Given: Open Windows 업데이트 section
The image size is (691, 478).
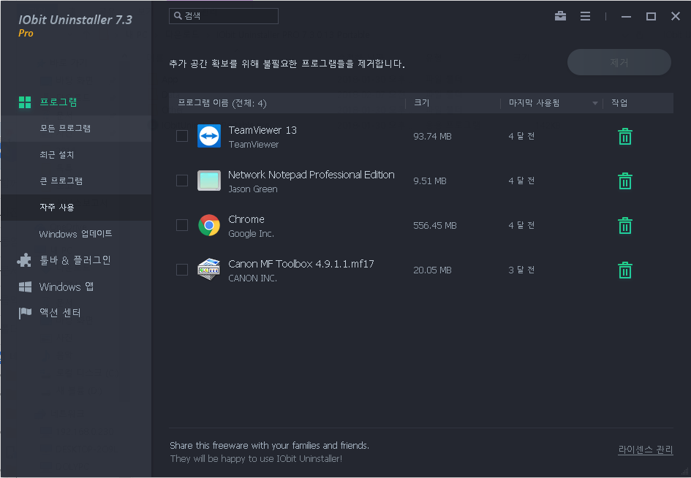Looking at the screenshot, I should pyautogui.click(x=75, y=233).
